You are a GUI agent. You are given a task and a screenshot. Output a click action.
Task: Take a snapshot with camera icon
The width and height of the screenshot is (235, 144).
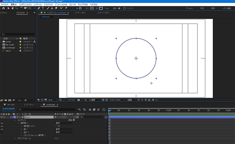pyautogui.click(x=79, y=100)
